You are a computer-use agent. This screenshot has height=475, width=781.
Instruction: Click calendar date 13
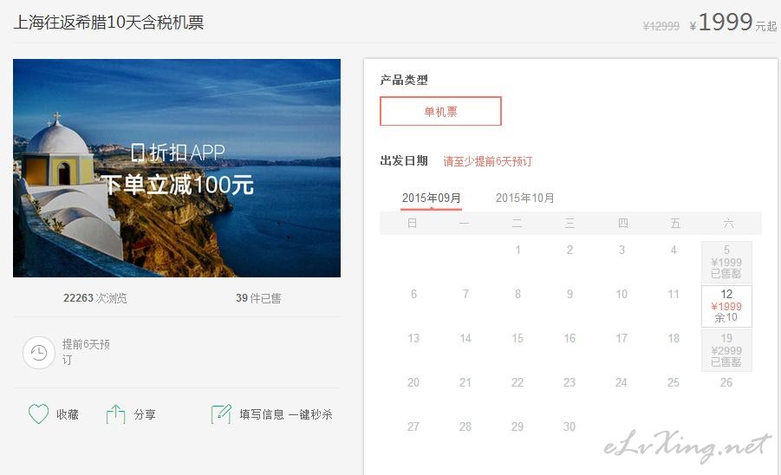(x=413, y=339)
